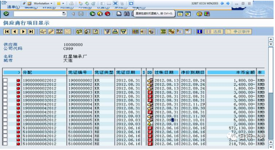Click Sort ascending icon
This screenshot has width=275, height=150.
(x=115, y=32)
